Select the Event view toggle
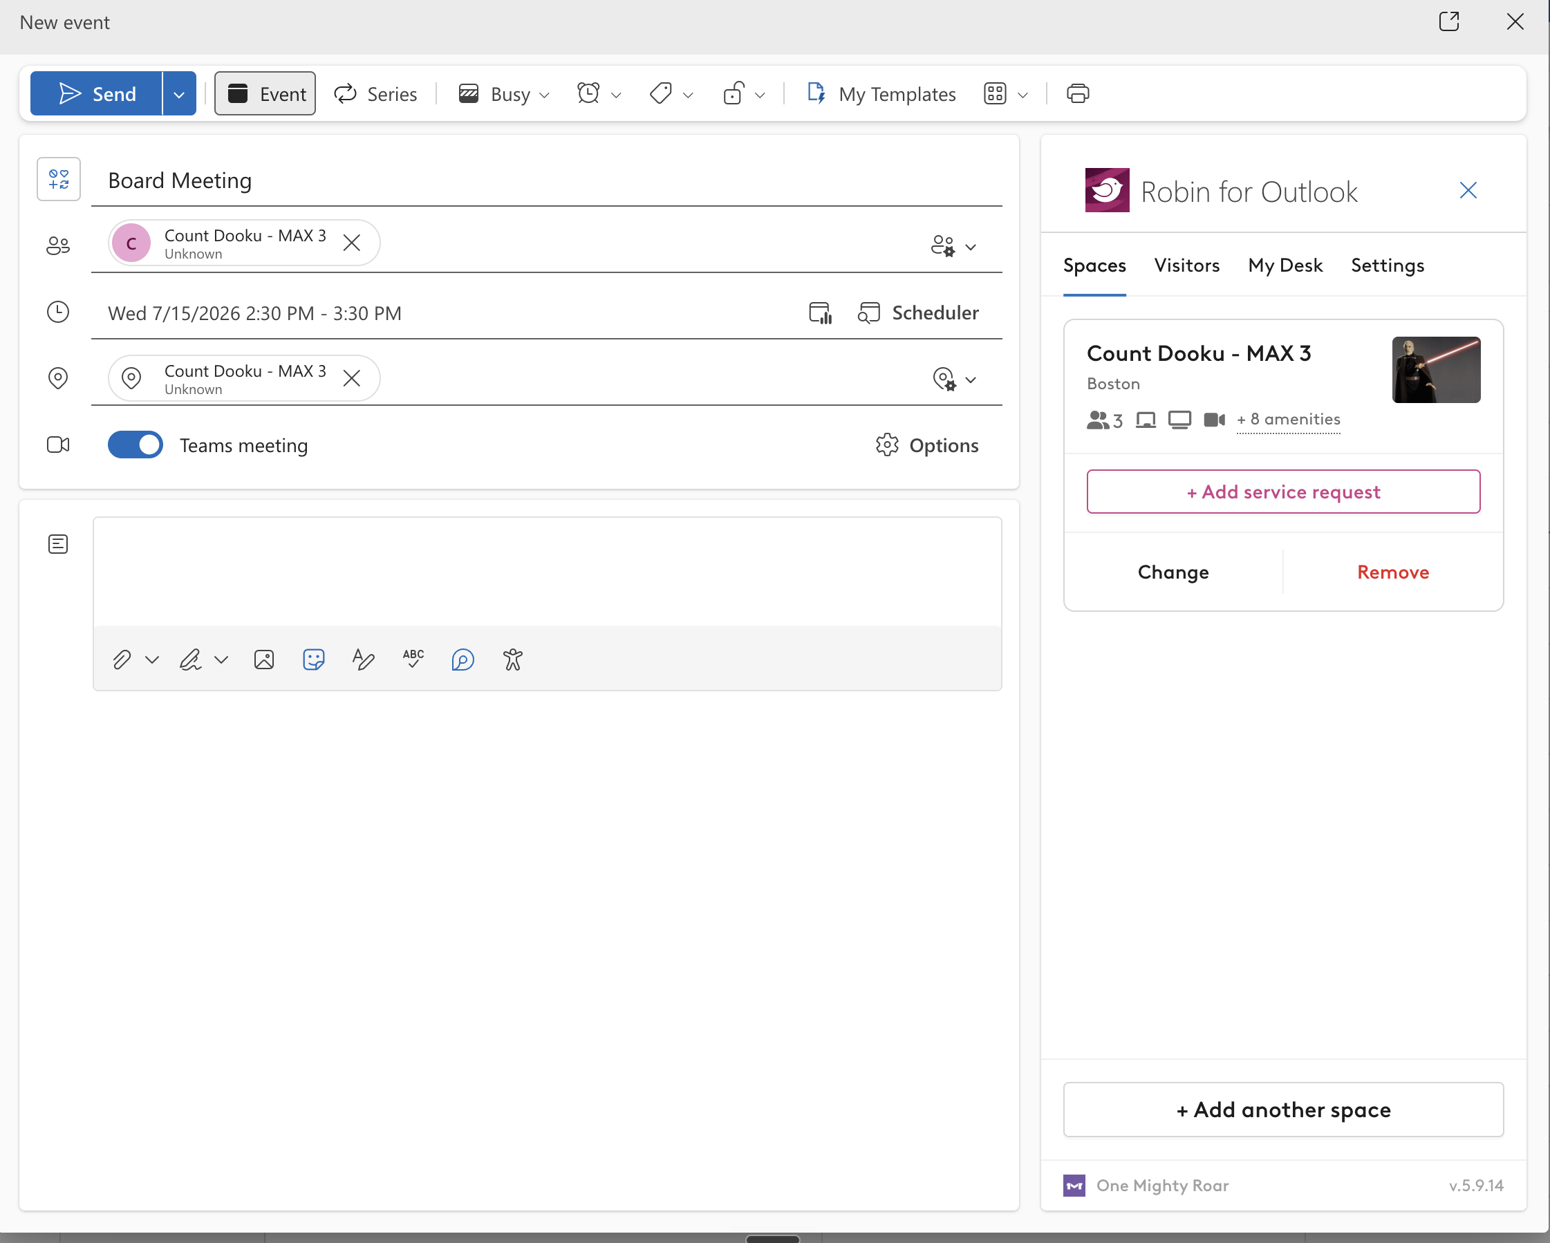This screenshot has width=1550, height=1243. click(x=265, y=93)
